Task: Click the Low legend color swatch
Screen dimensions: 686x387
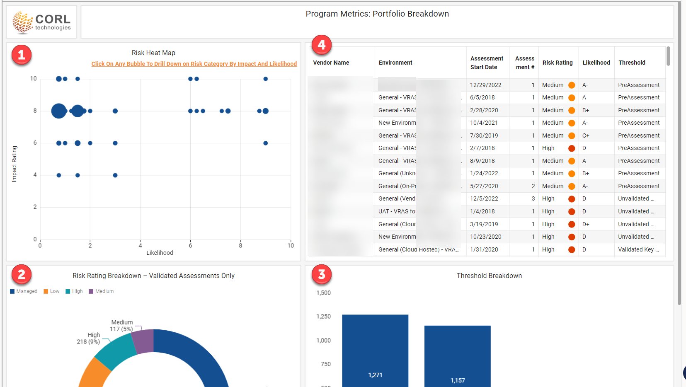Action: click(46, 291)
